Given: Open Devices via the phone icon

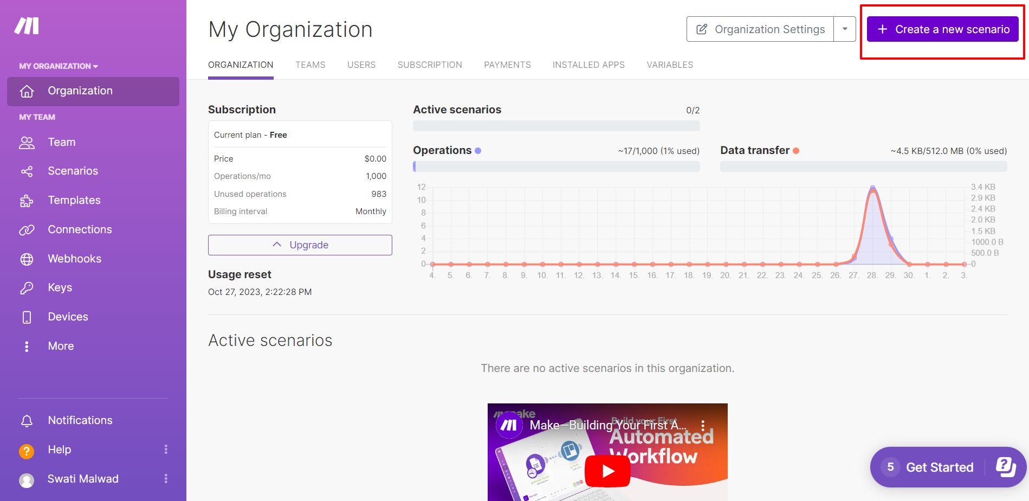Looking at the screenshot, I should click(x=27, y=317).
